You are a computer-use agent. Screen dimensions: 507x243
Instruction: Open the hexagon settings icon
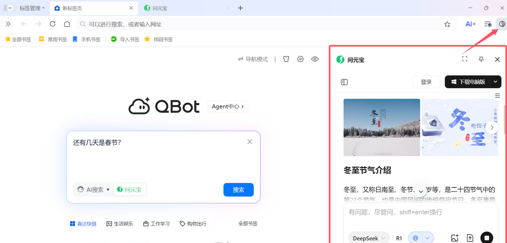click(300, 59)
